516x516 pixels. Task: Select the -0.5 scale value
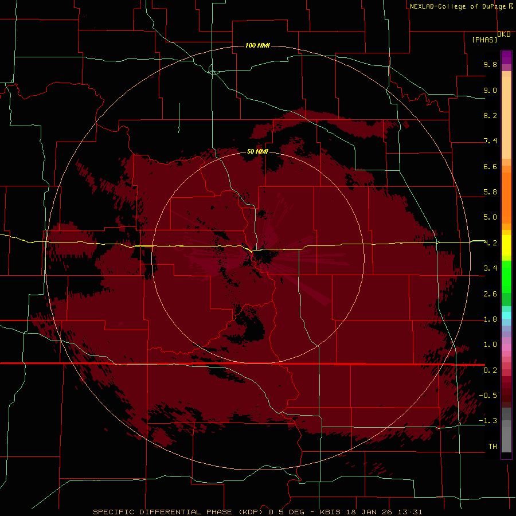(488, 396)
